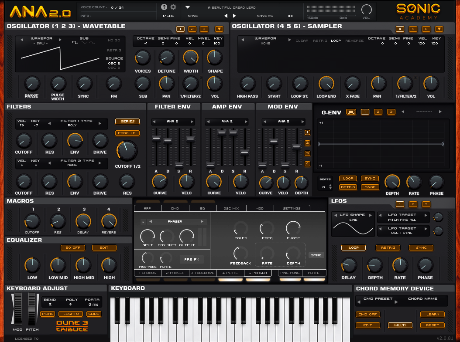Go to previous preset arrow
Viewport: 460px width, 342px height.
click(x=226, y=16)
